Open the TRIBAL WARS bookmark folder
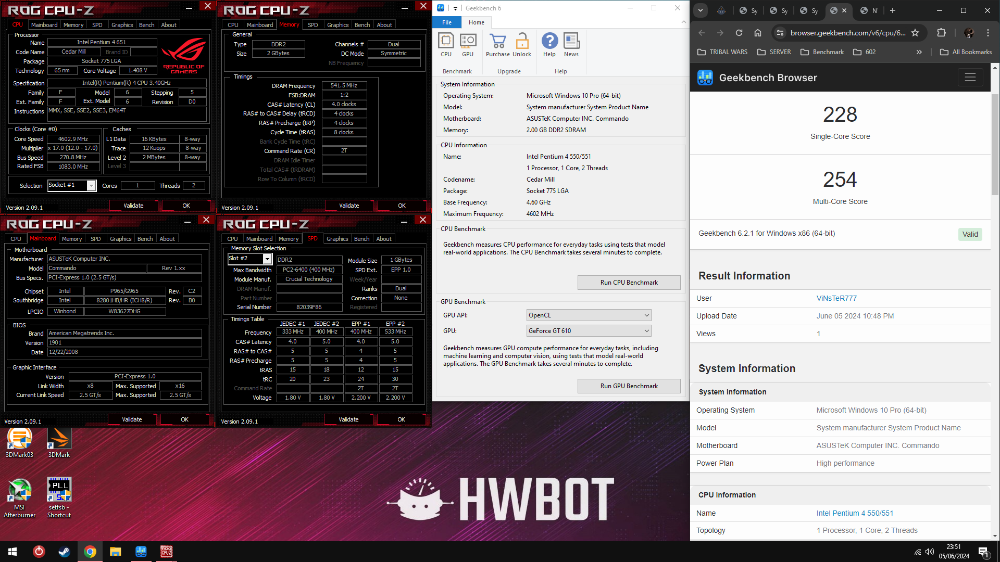 point(722,52)
